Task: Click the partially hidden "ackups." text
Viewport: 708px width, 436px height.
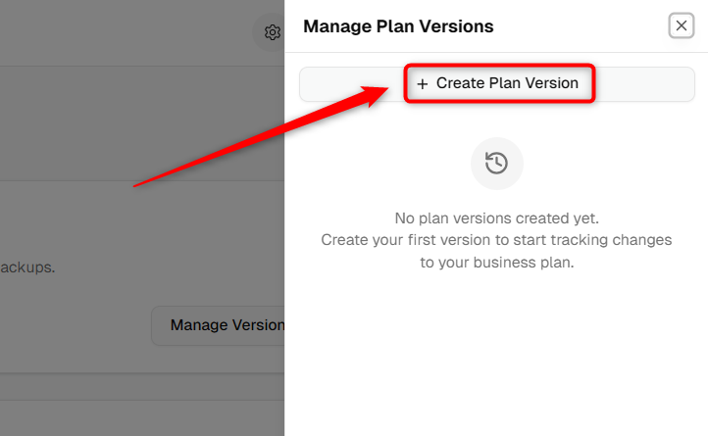Action: [27, 267]
